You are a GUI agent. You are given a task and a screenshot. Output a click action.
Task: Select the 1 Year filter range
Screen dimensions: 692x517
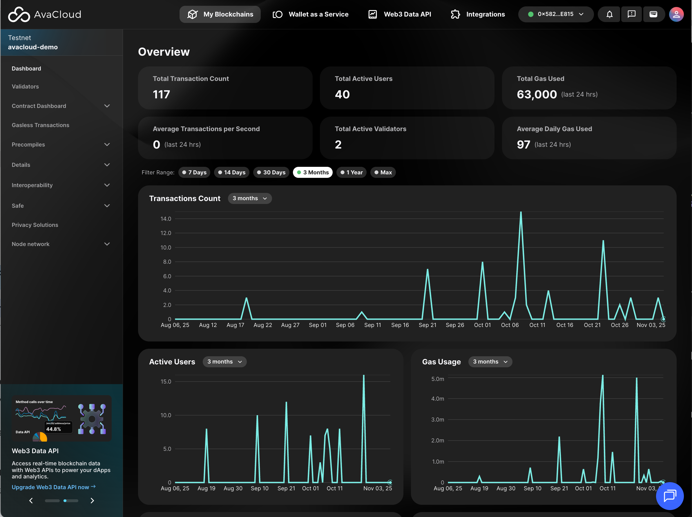[x=351, y=172]
